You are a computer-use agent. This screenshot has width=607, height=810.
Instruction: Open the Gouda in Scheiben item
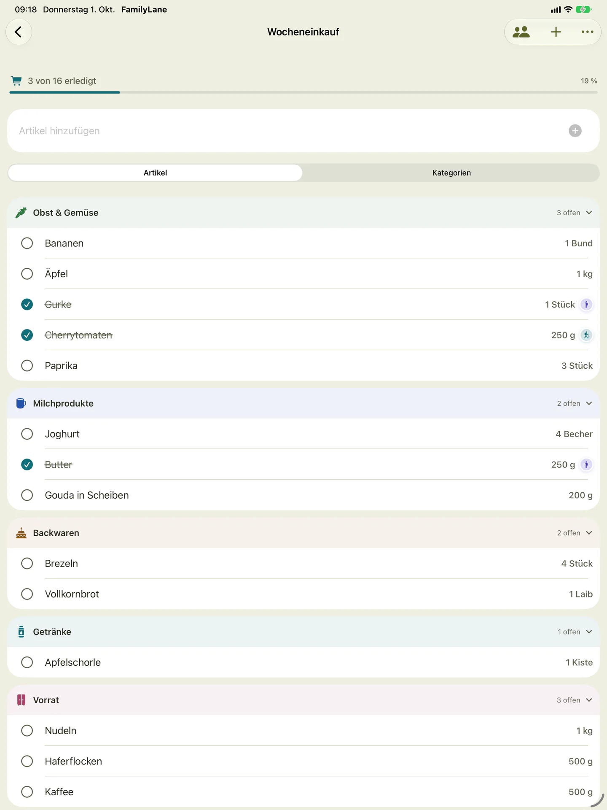point(303,495)
